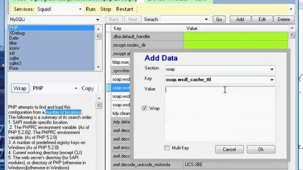The image size is (303, 170).
Task: Click the UCS-2BE value cell
Action: pyautogui.click(x=236, y=165)
